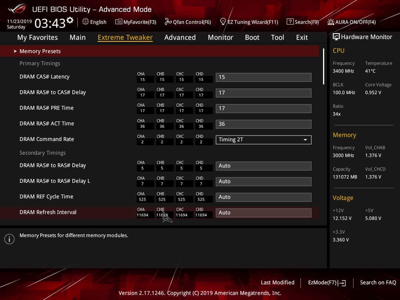Screen dimensions: 400x300
Task: Click the Timing 2T dropdown arrow
Action: tap(305, 140)
